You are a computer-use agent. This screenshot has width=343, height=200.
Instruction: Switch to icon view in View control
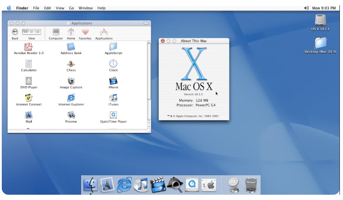pos(26,32)
